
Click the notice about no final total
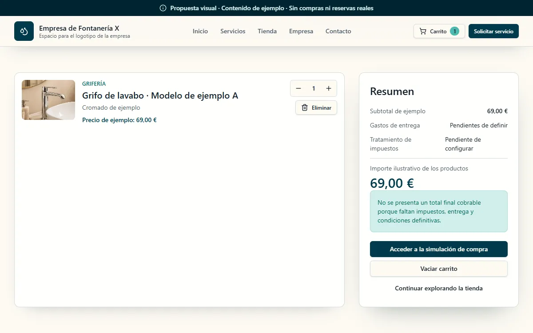point(439,211)
